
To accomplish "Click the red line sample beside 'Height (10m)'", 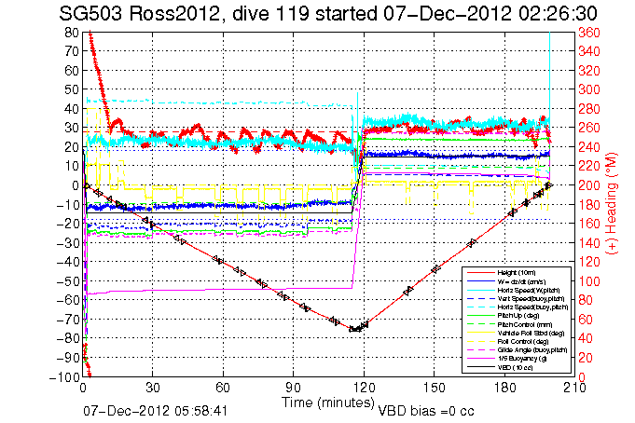I will click(x=480, y=273).
